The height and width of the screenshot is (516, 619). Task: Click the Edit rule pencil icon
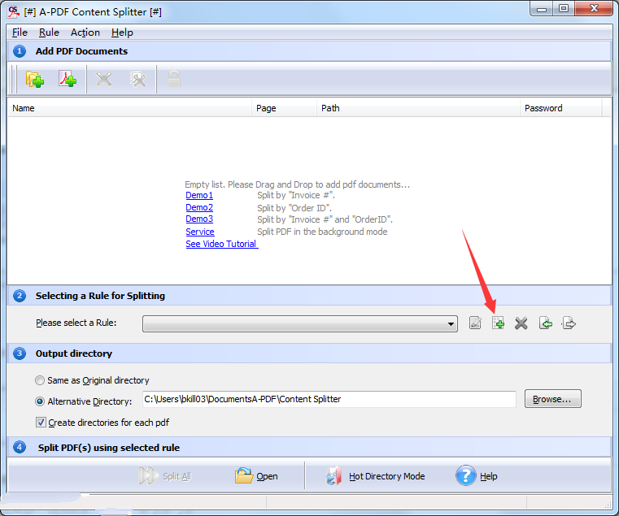[x=475, y=323]
